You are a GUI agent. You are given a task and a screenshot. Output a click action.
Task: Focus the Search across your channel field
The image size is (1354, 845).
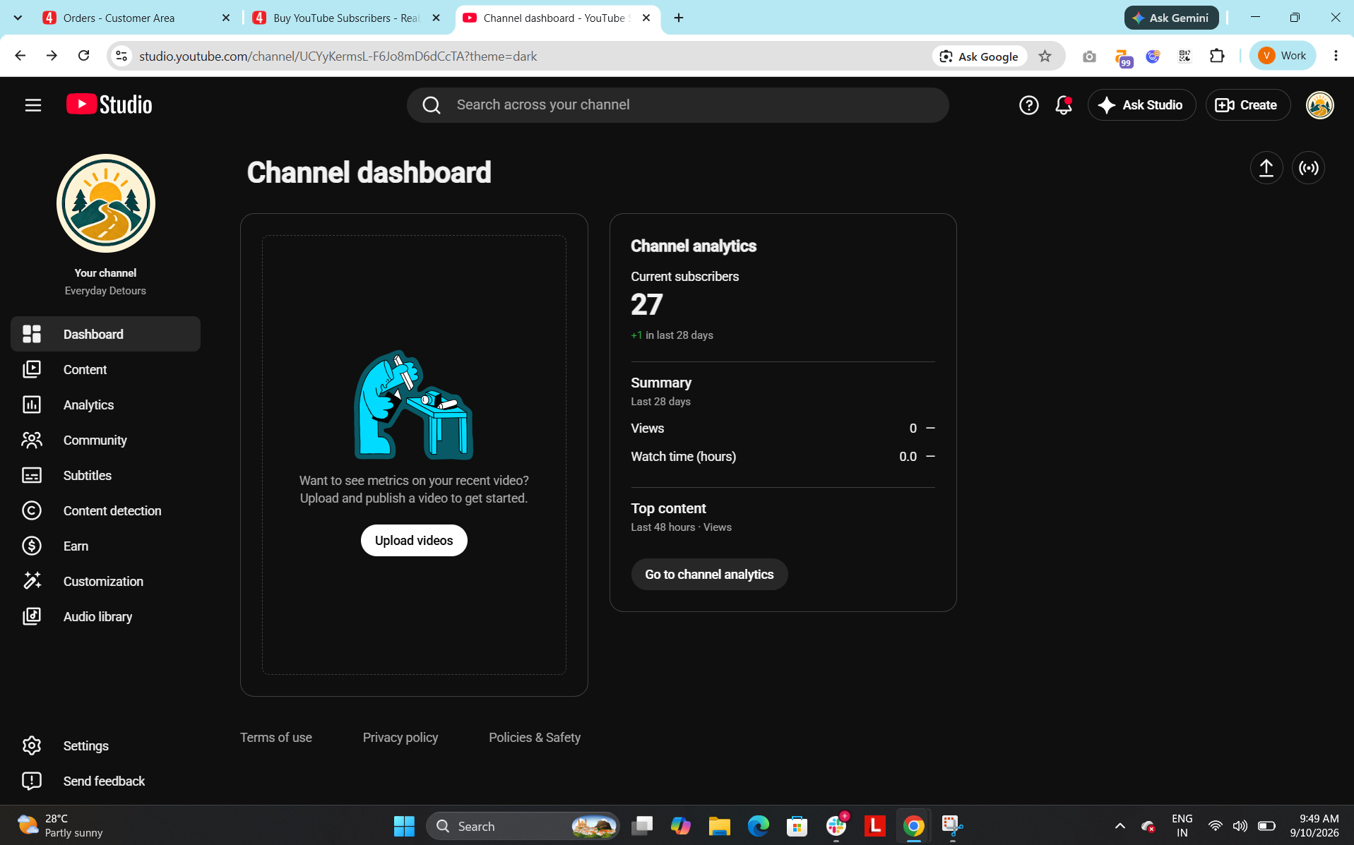677,105
